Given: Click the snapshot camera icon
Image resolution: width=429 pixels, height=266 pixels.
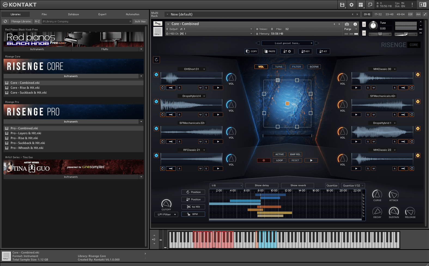Looking at the screenshot, I should pos(347,24).
